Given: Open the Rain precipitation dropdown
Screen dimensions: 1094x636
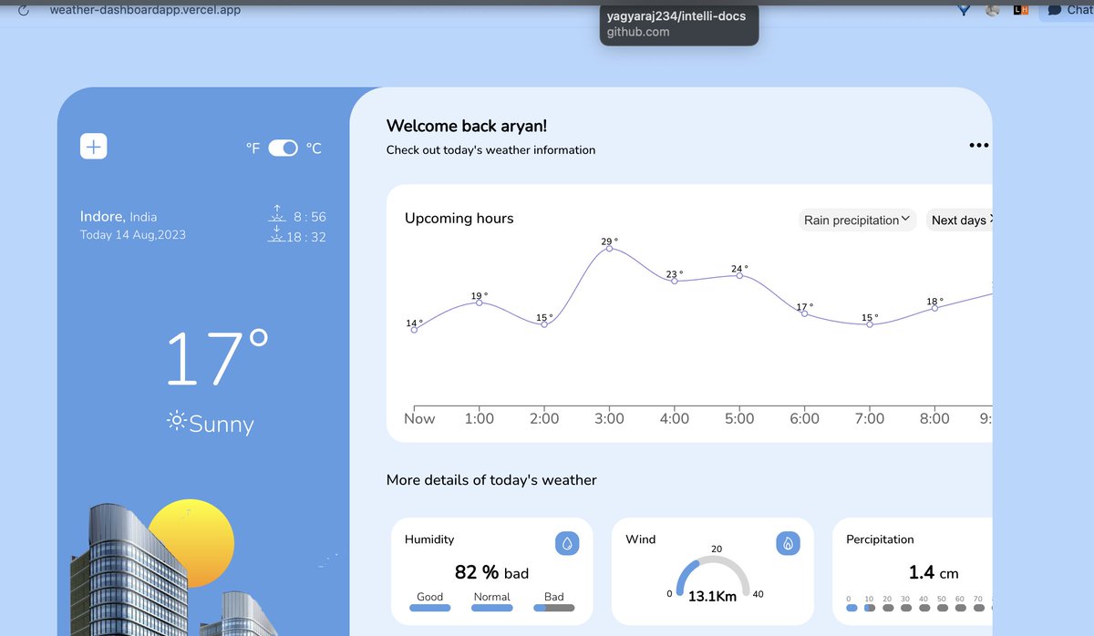Looking at the screenshot, I should 856,220.
